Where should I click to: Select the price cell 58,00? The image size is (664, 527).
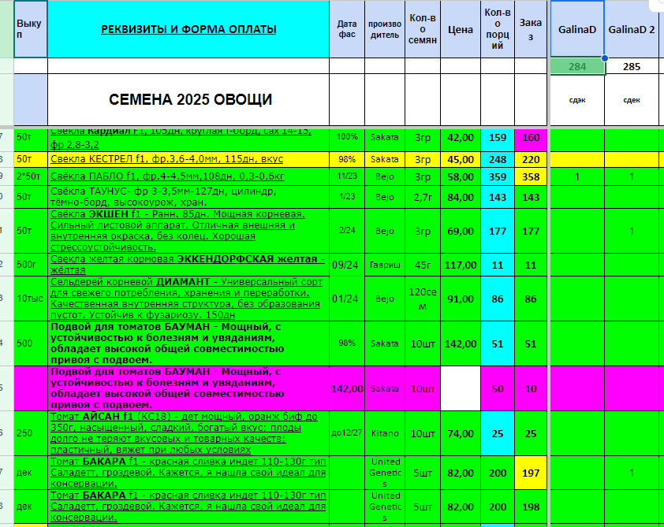click(x=461, y=176)
